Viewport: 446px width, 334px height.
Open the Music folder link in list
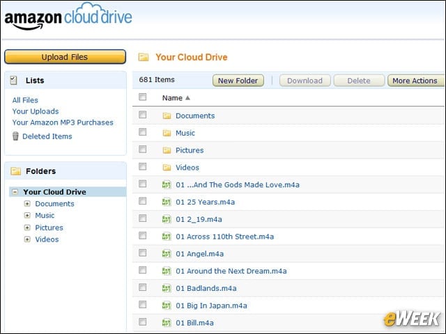pos(185,133)
